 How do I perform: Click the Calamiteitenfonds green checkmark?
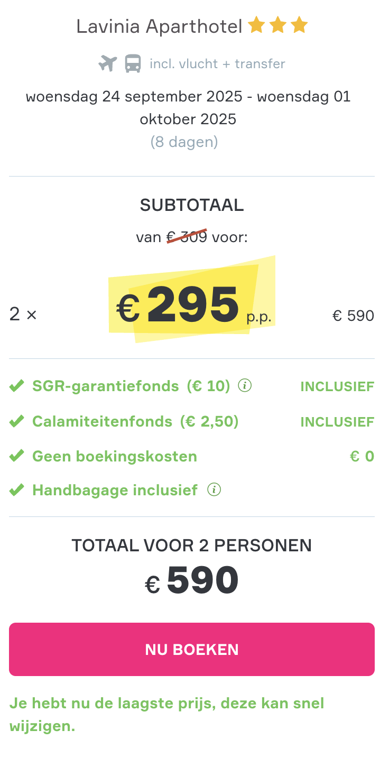[x=17, y=421]
